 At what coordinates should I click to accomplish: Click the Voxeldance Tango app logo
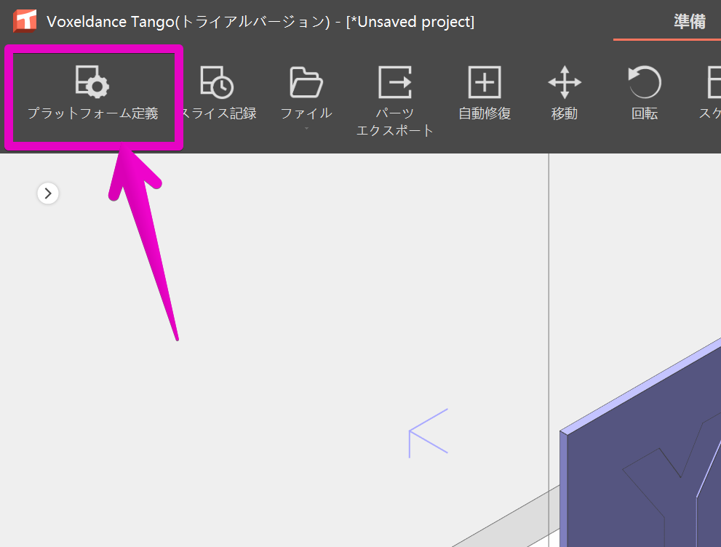click(25, 21)
